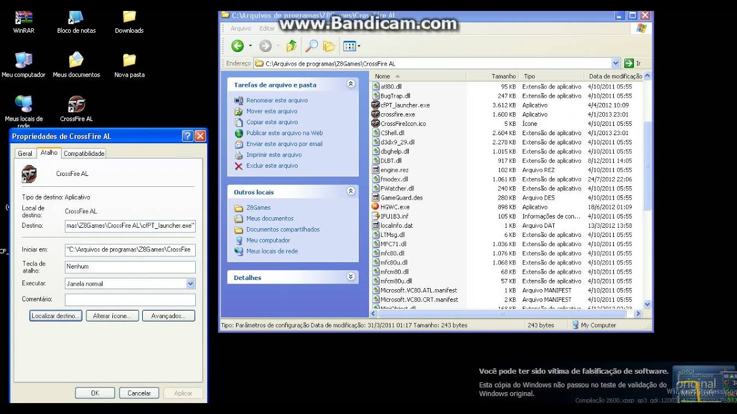Open Bloco de notas desktop icon
This screenshot has width=737, height=414.
click(76, 22)
